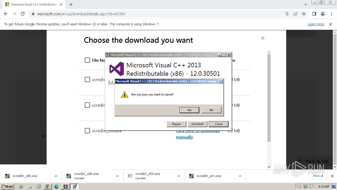Click the warning icon in the cancel dialog
Image resolution: width=337 pixels, height=190 pixels.
pos(125,94)
